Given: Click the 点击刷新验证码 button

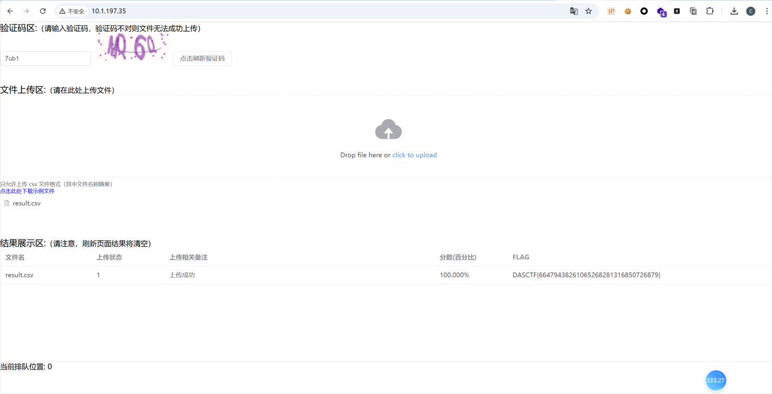Looking at the screenshot, I should tap(202, 59).
